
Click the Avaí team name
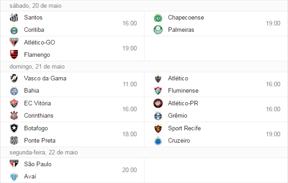point(30,176)
